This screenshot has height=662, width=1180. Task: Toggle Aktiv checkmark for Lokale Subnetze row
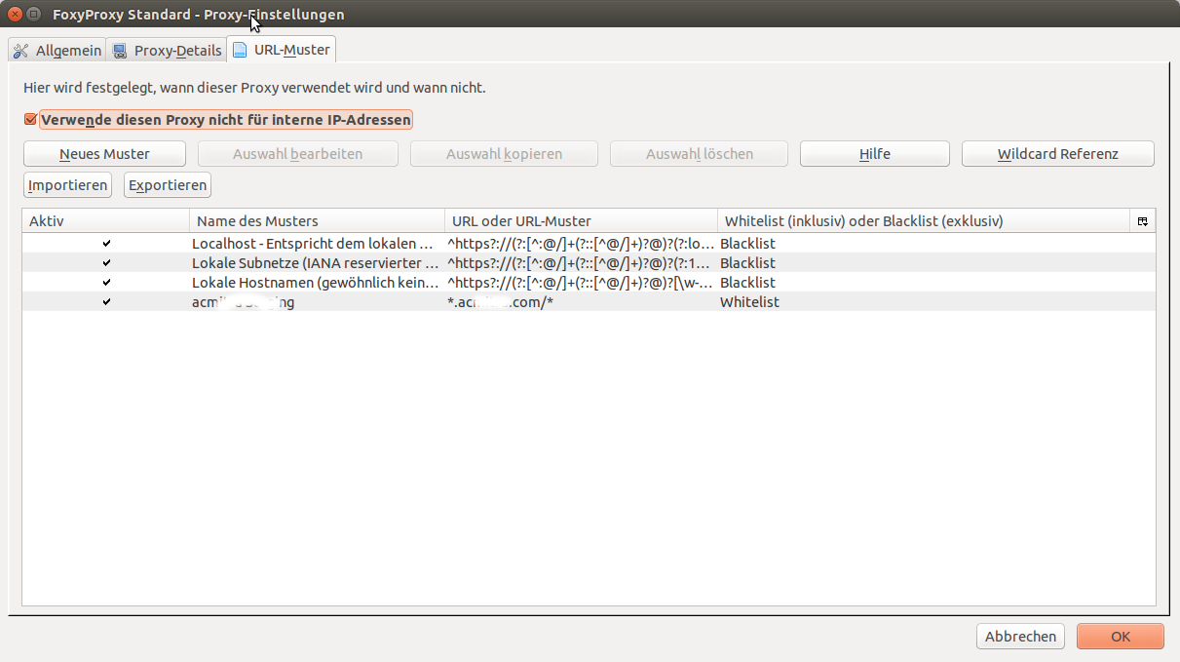106,263
